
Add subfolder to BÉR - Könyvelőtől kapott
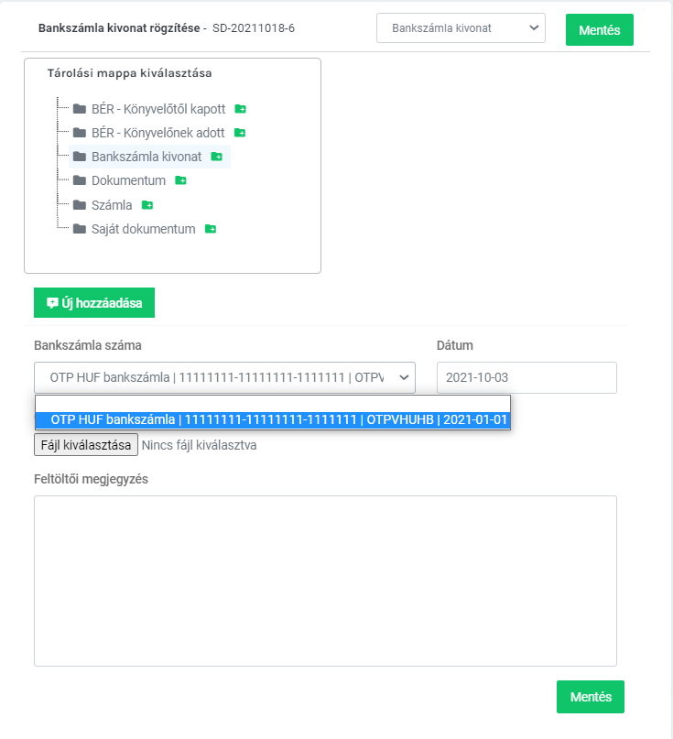[x=240, y=109]
